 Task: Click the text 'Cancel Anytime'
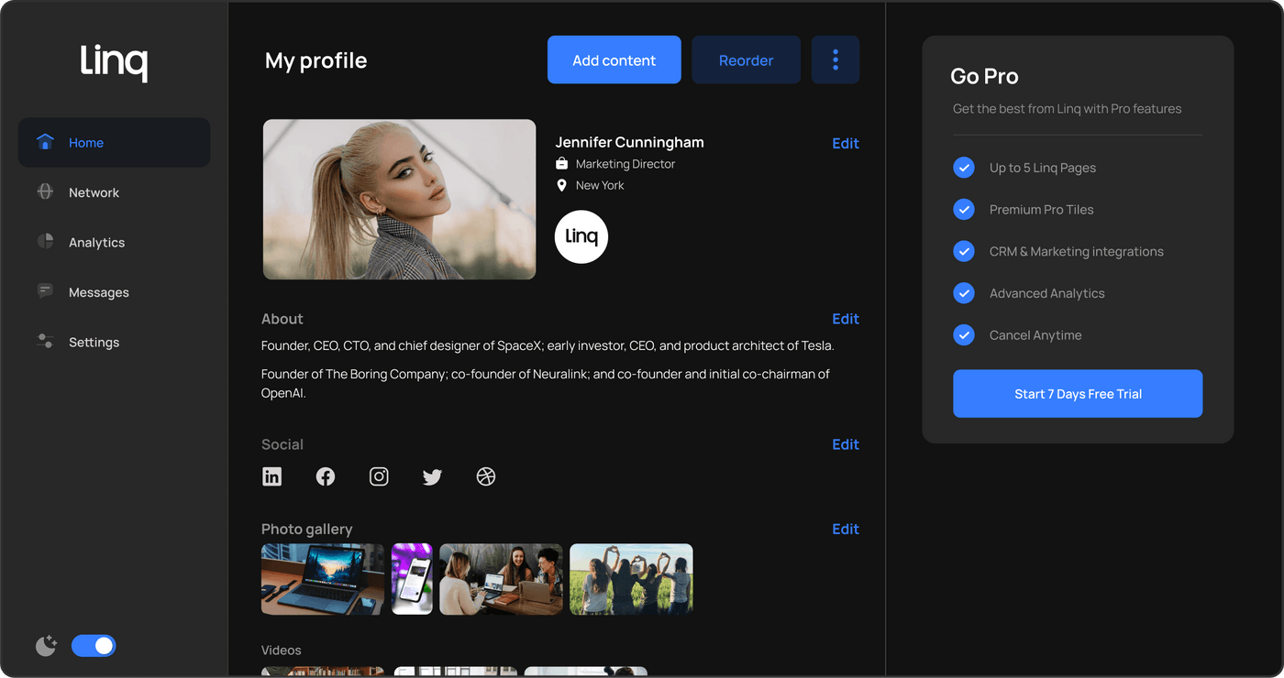pyautogui.click(x=1035, y=335)
